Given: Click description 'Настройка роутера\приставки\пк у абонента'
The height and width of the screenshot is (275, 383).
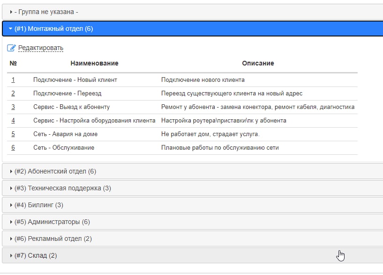Looking at the screenshot, I should (224, 121).
